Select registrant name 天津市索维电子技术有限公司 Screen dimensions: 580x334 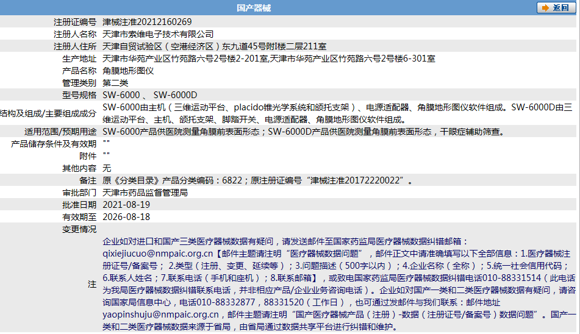coord(158,34)
